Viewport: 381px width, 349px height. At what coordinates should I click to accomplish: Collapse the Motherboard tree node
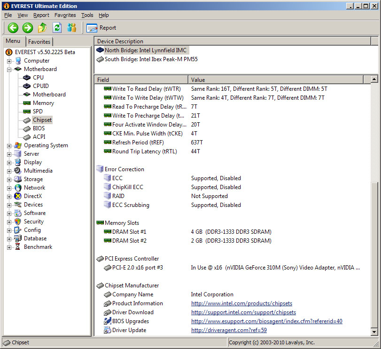click(x=9, y=70)
